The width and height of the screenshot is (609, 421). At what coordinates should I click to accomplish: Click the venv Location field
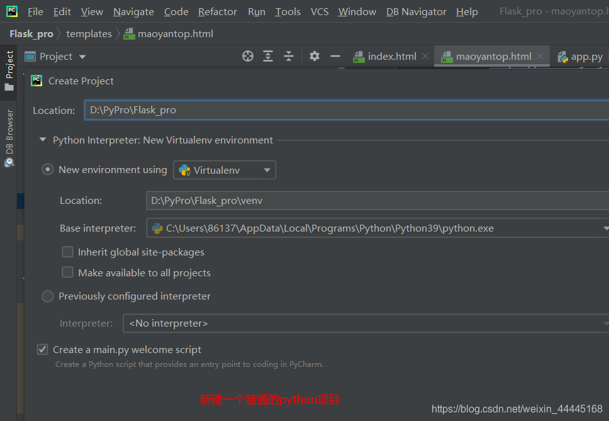pos(377,200)
